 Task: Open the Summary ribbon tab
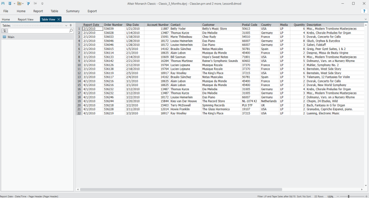(73, 11)
